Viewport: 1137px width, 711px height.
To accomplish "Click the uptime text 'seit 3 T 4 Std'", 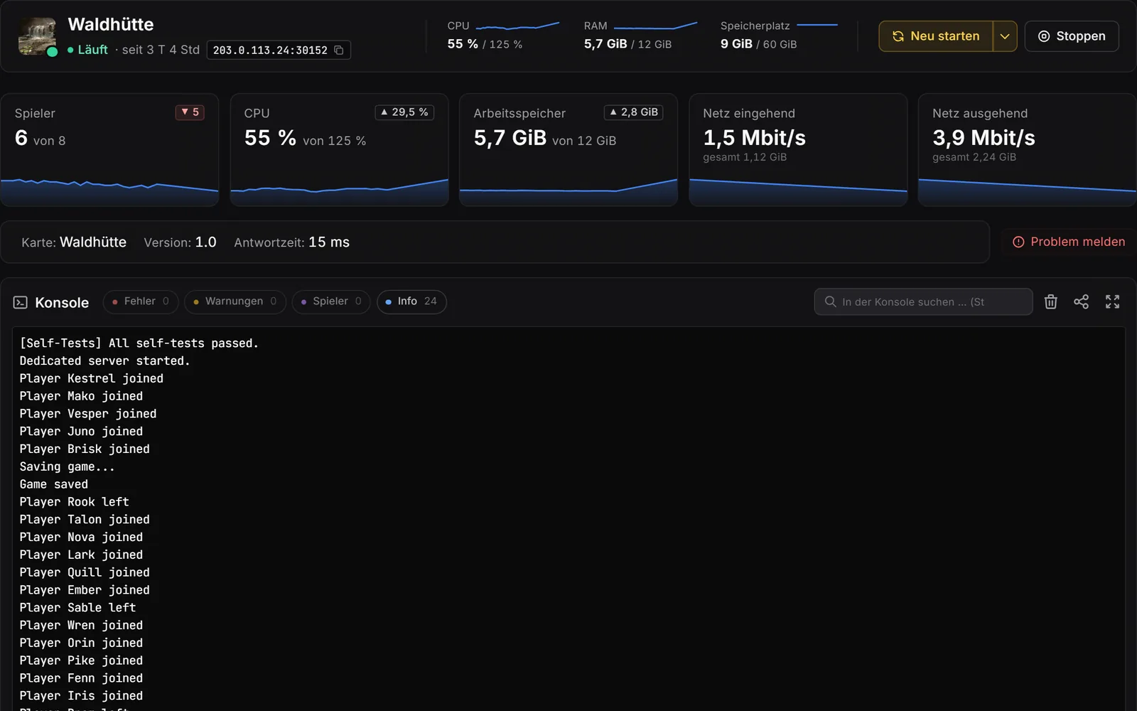I will coord(161,50).
